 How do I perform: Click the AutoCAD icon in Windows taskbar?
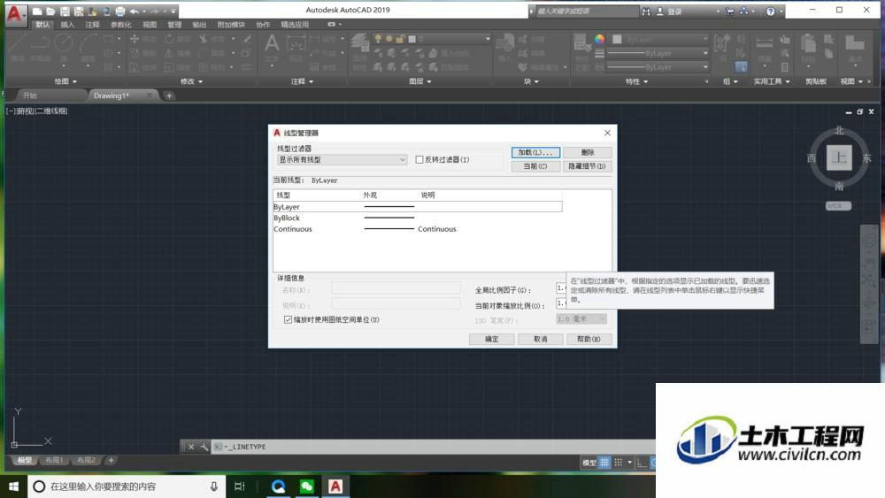point(335,487)
